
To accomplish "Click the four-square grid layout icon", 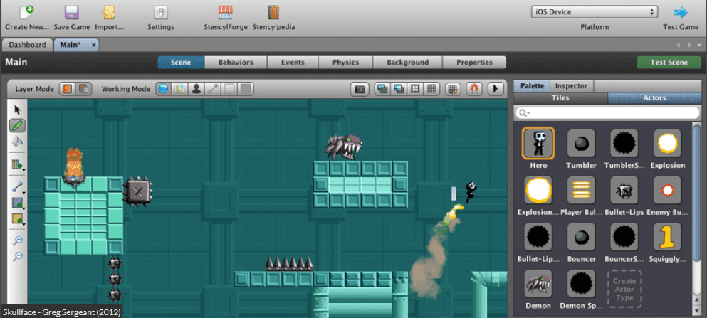I will [415, 89].
